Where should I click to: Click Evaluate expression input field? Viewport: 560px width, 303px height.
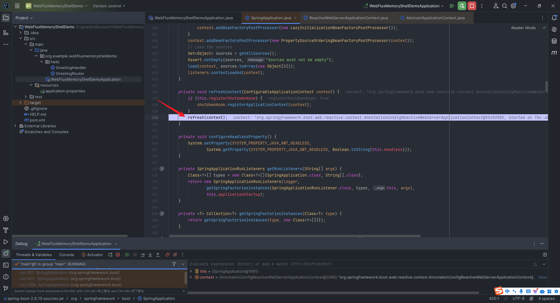[x=359, y=264]
